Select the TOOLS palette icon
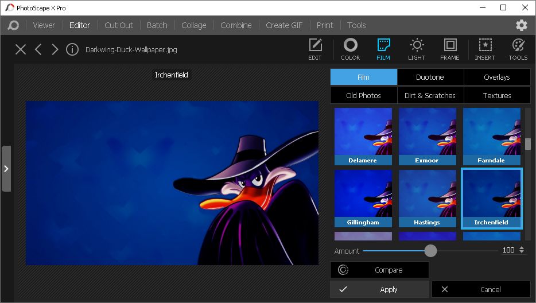 (x=518, y=49)
